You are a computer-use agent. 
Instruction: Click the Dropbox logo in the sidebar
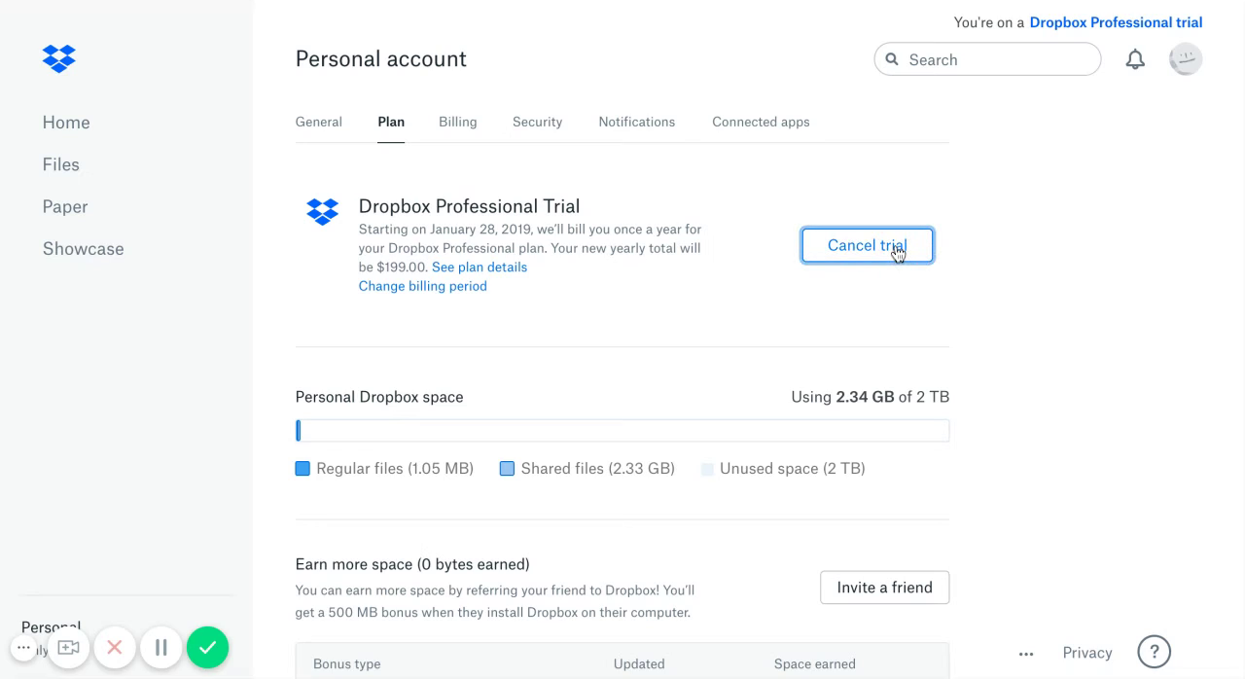(59, 58)
